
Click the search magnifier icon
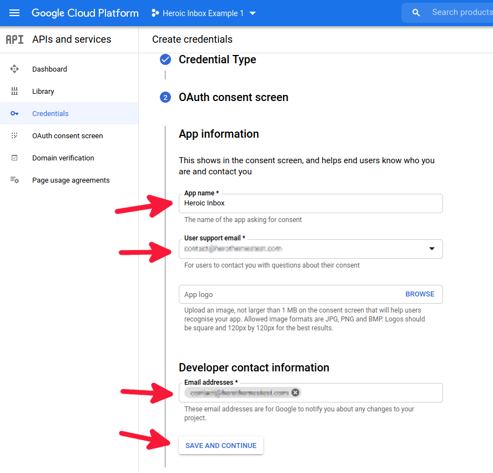click(416, 13)
